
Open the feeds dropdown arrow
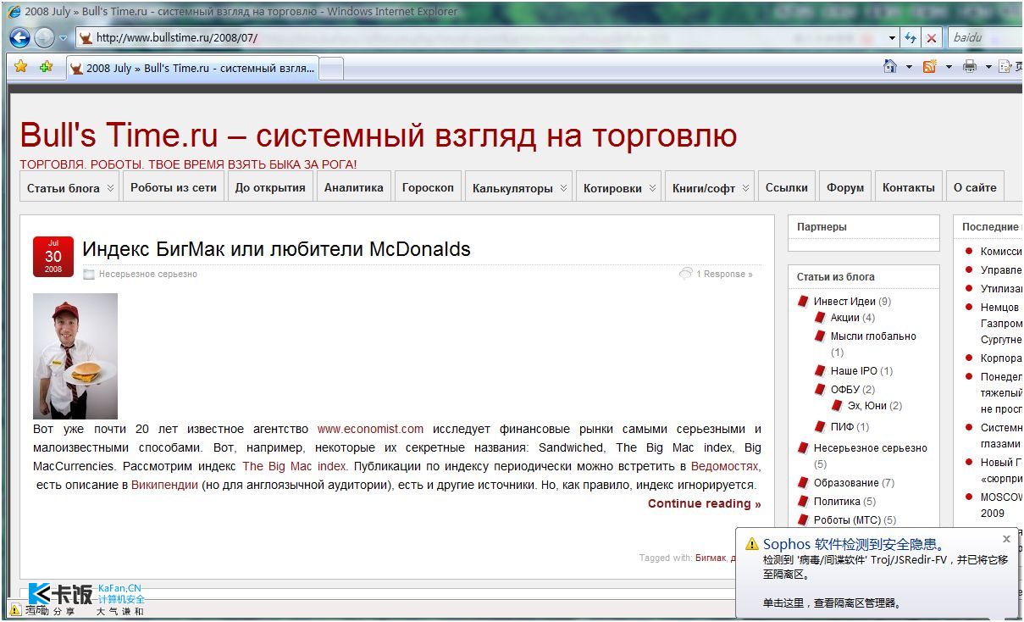[x=949, y=67]
